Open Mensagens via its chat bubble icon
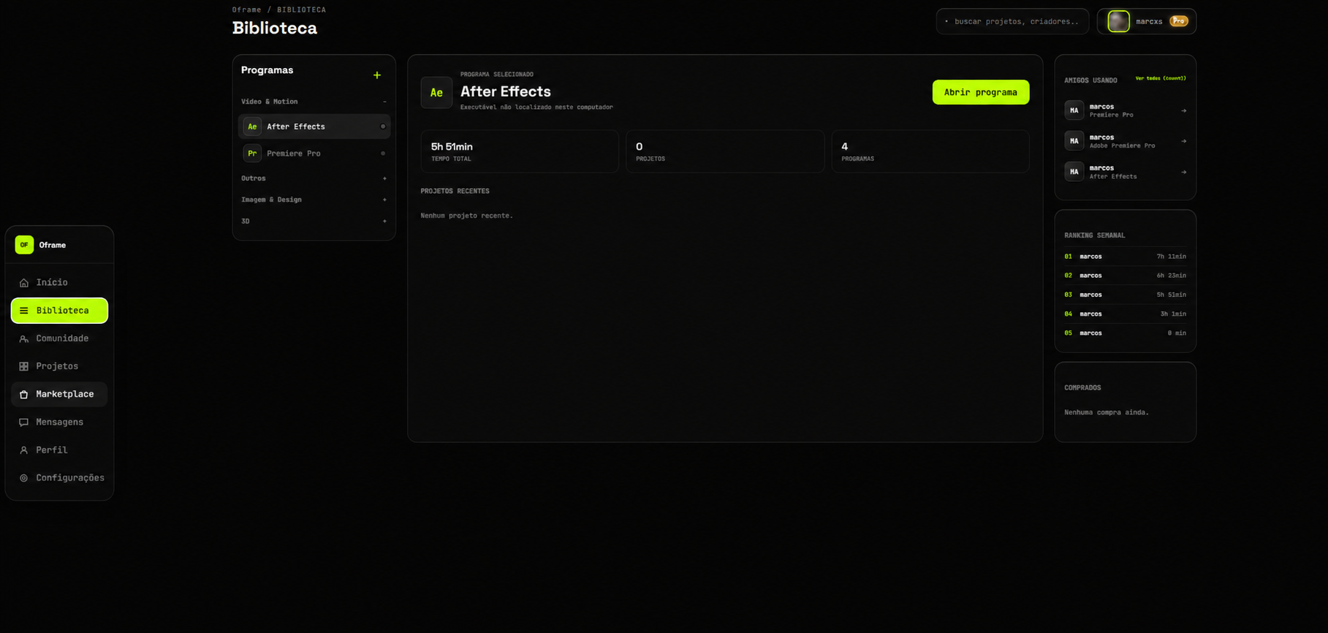Screen dimensions: 1328x633 coord(24,422)
